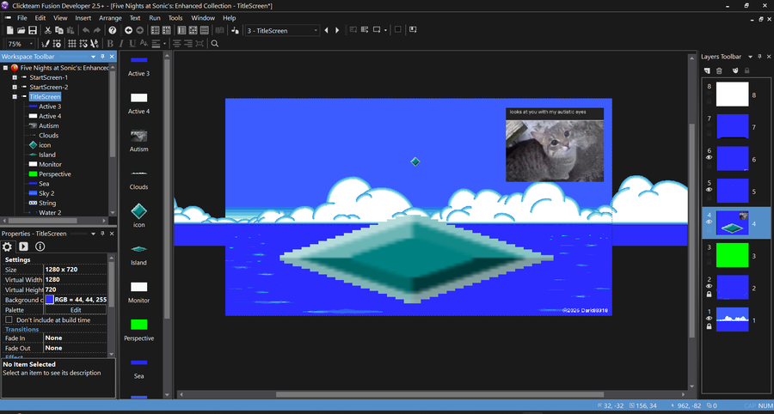The image size is (774, 414).
Task: Select the layer 8 white thumbnail
Action: point(732,94)
